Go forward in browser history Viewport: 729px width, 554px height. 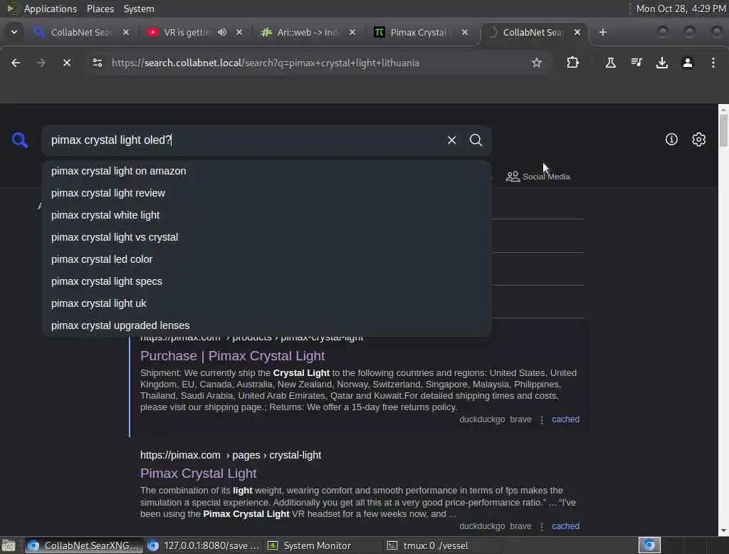click(x=41, y=63)
